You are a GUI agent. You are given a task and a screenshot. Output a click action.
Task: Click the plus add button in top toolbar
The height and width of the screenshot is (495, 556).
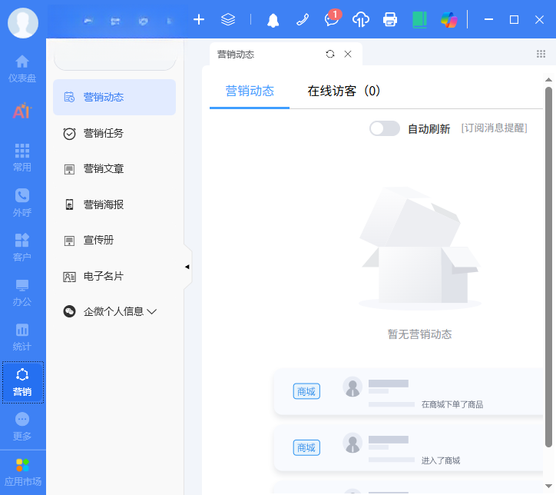coord(199,19)
